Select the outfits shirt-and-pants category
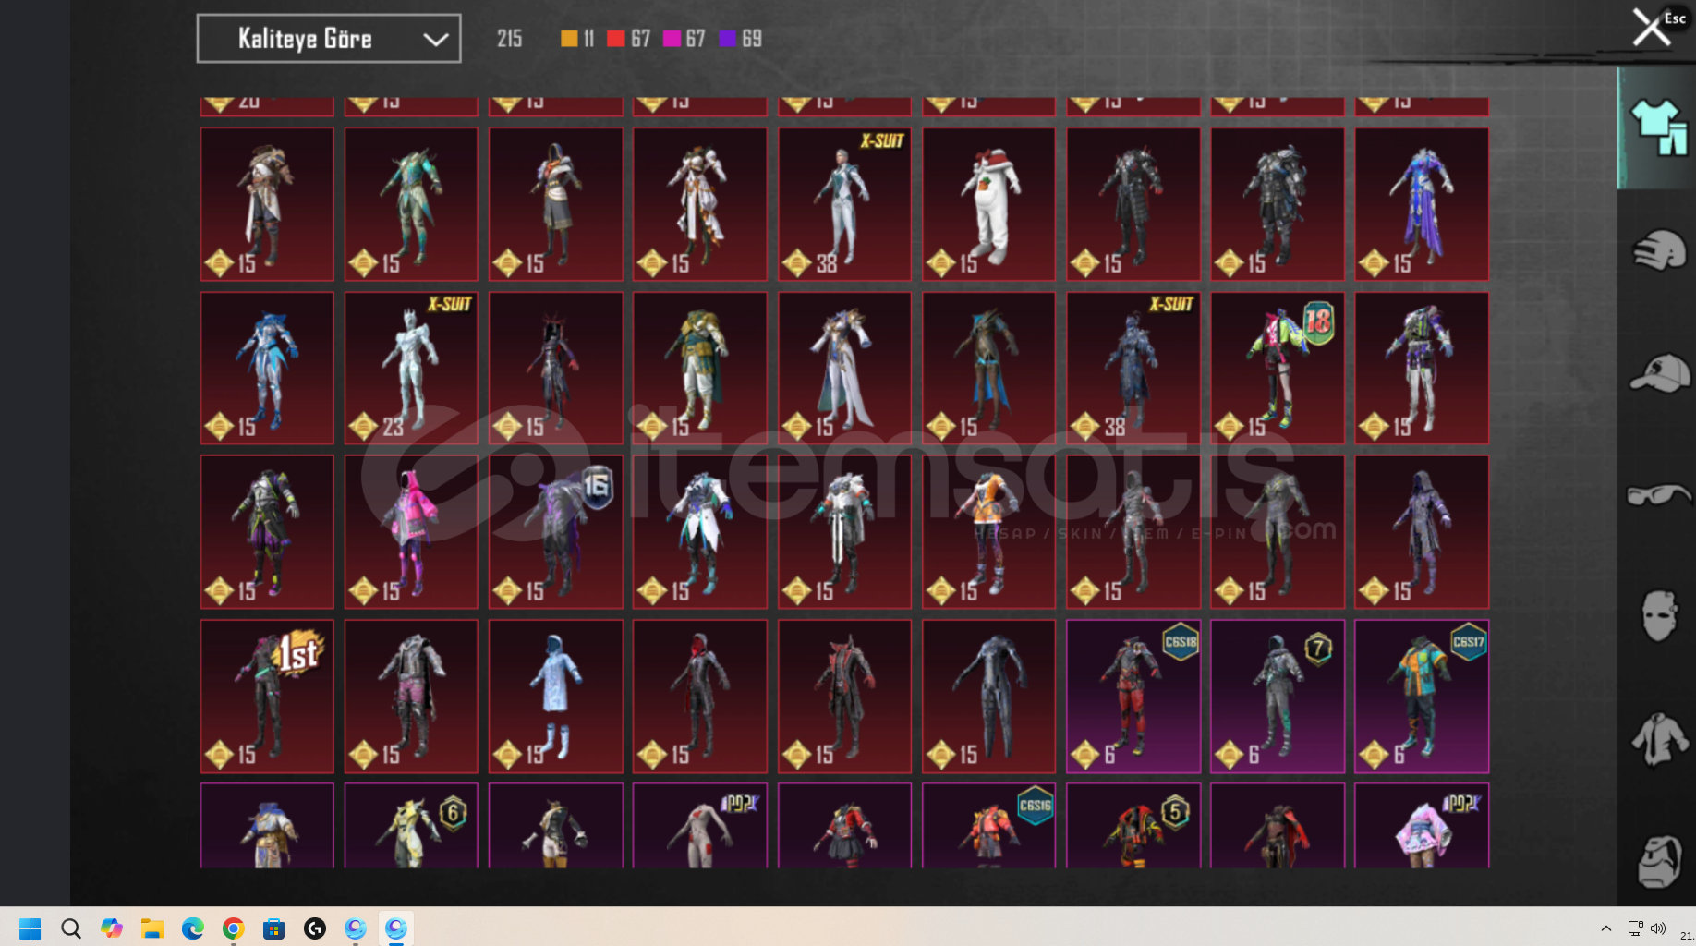 (x=1658, y=127)
